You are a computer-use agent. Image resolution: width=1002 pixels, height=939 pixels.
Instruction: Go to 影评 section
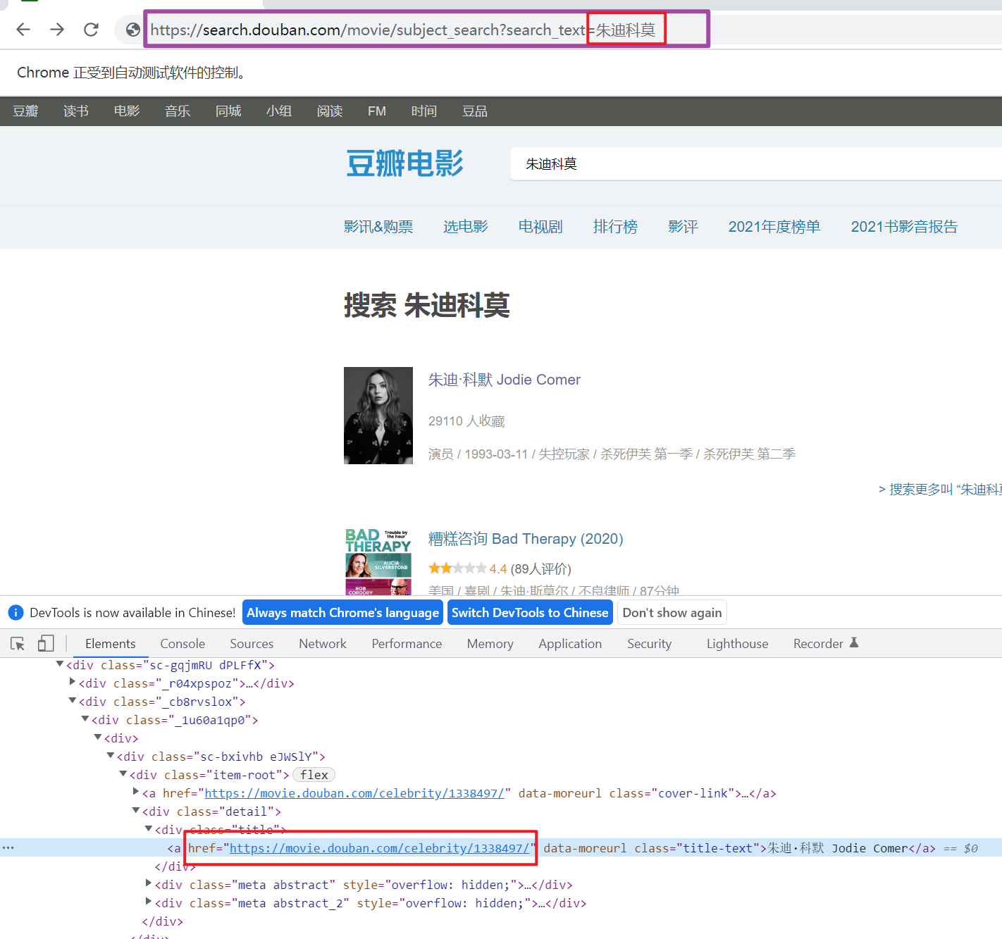(683, 227)
